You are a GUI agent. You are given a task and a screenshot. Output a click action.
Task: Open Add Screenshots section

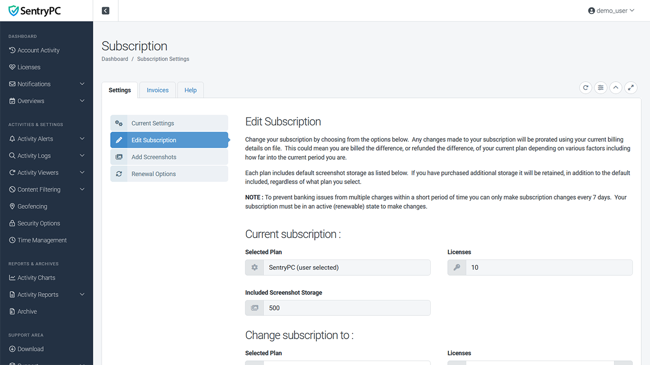[x=169, y=157]
